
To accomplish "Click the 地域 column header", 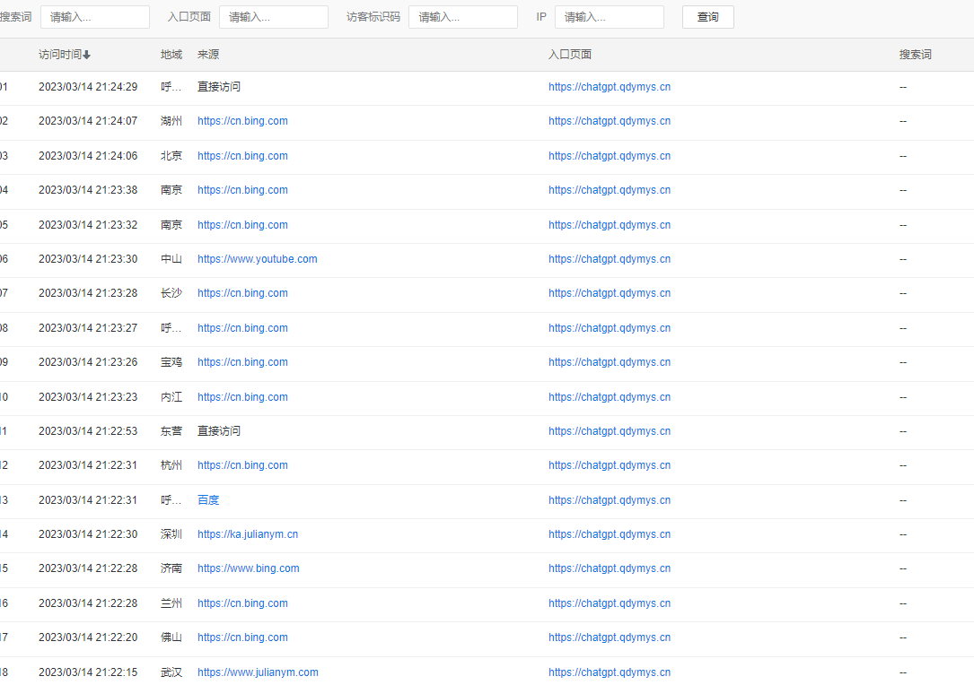I will [171, 55].
